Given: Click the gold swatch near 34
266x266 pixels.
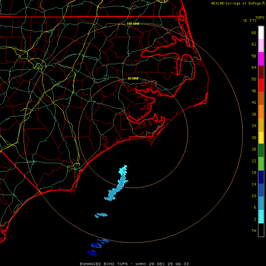Looking at the screenshot, I should pos(261,125).
